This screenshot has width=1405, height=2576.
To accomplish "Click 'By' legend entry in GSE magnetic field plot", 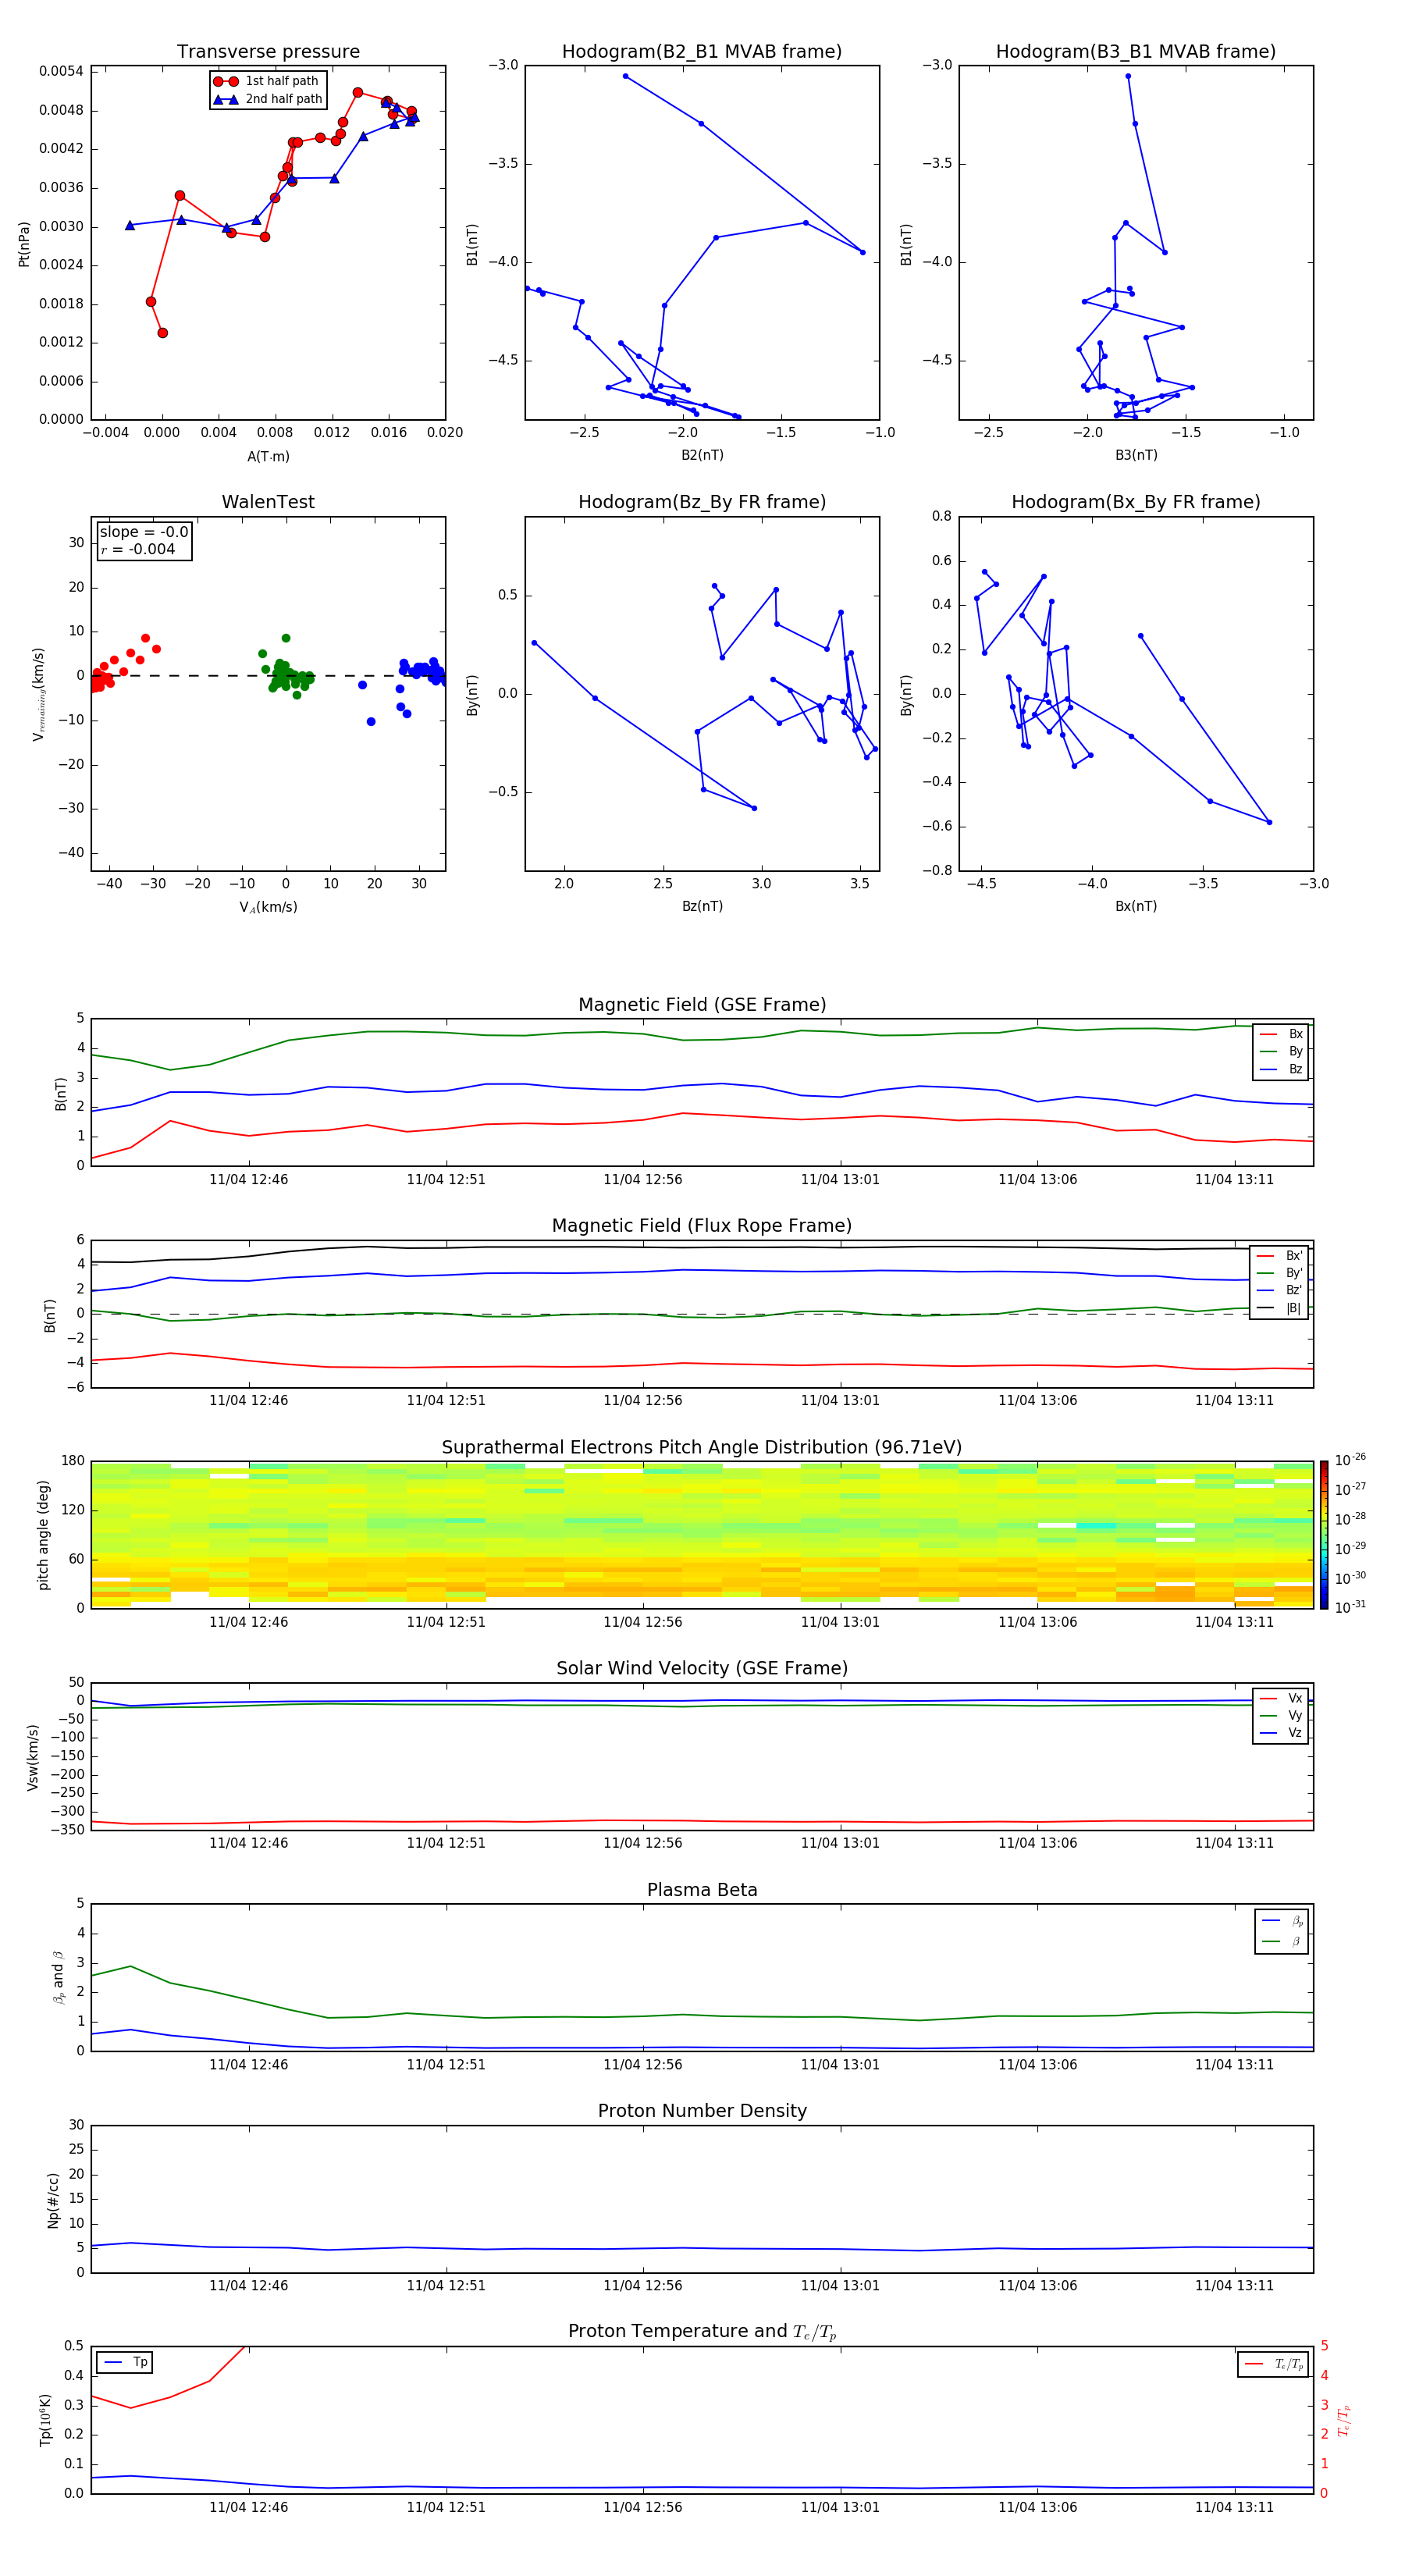I will point(1281,1051).
